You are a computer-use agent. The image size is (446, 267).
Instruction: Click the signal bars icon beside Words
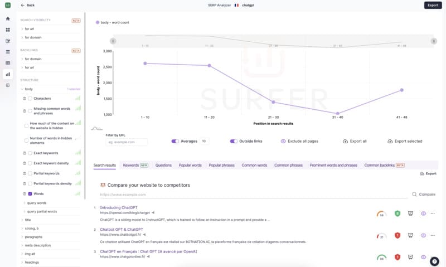click(x=77, y=193)
